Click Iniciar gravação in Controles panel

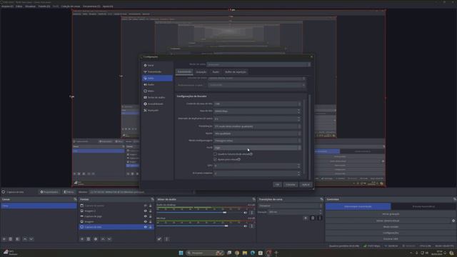coord(391,214)
